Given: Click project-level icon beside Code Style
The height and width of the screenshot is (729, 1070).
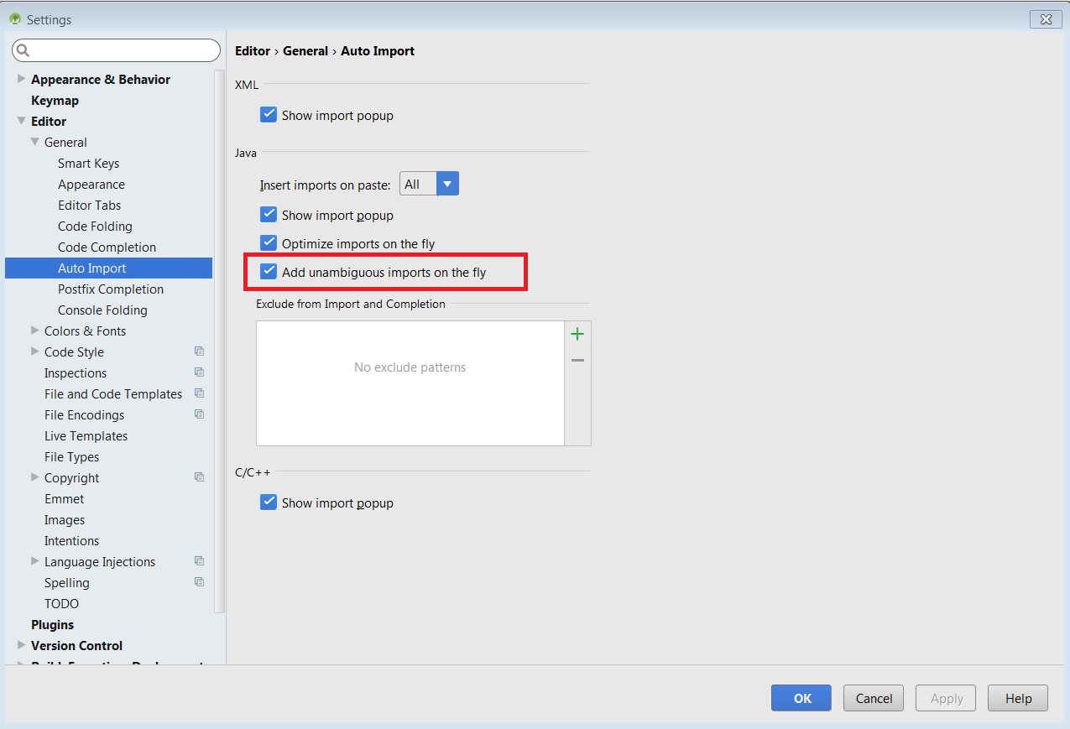Looking at the screenshot, I should [x=199, y=351].
